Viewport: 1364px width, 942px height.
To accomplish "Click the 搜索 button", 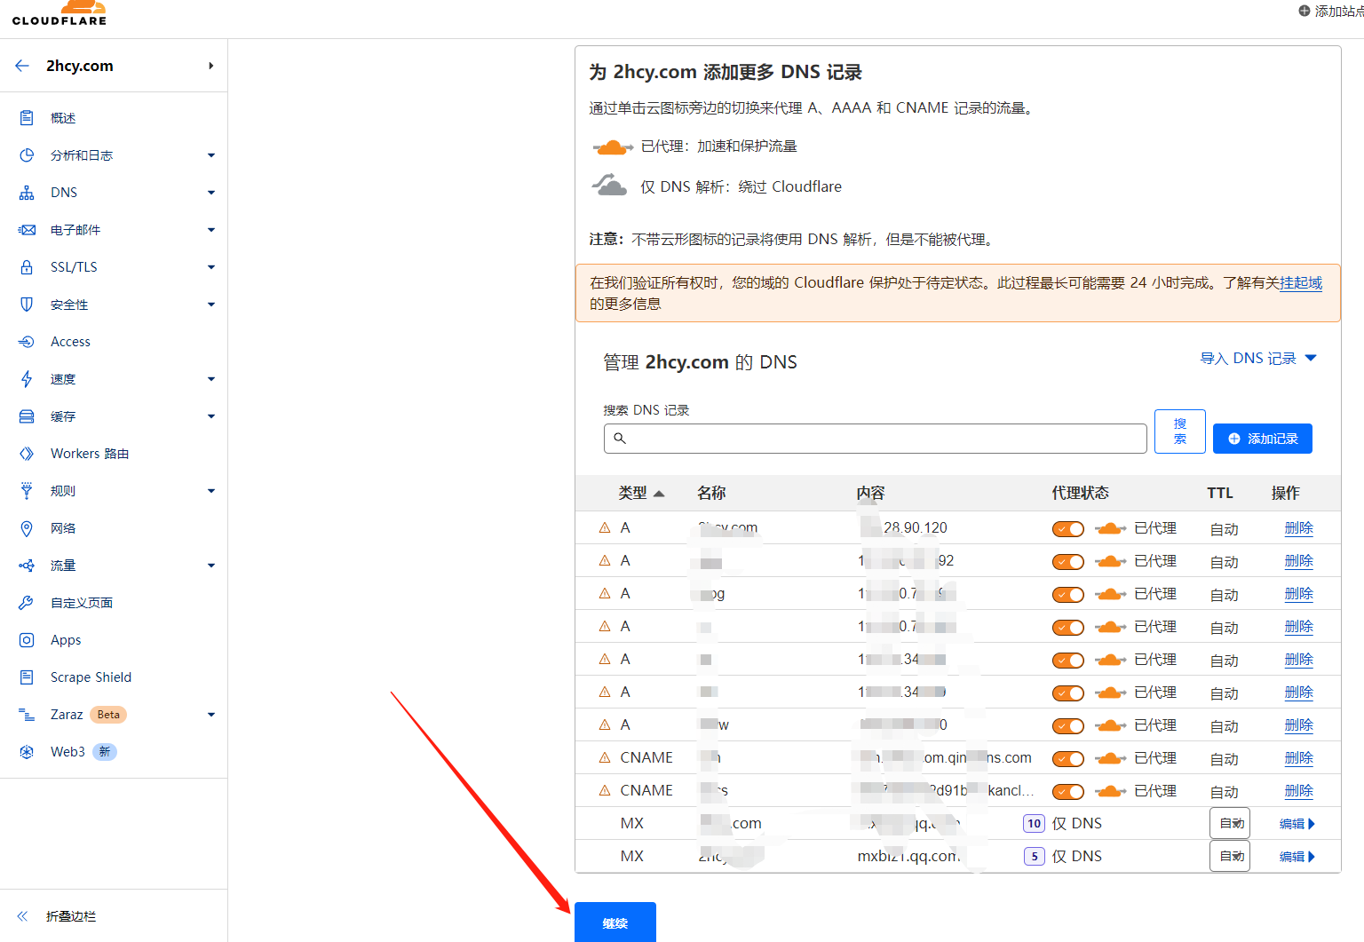I will (x=1180, y=431).
